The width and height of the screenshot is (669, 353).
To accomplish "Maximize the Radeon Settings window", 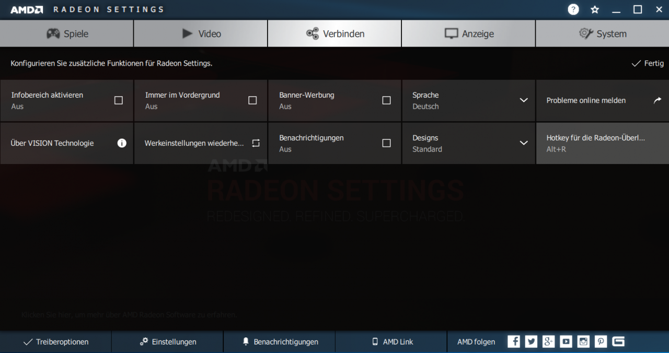I will point(638,9).
